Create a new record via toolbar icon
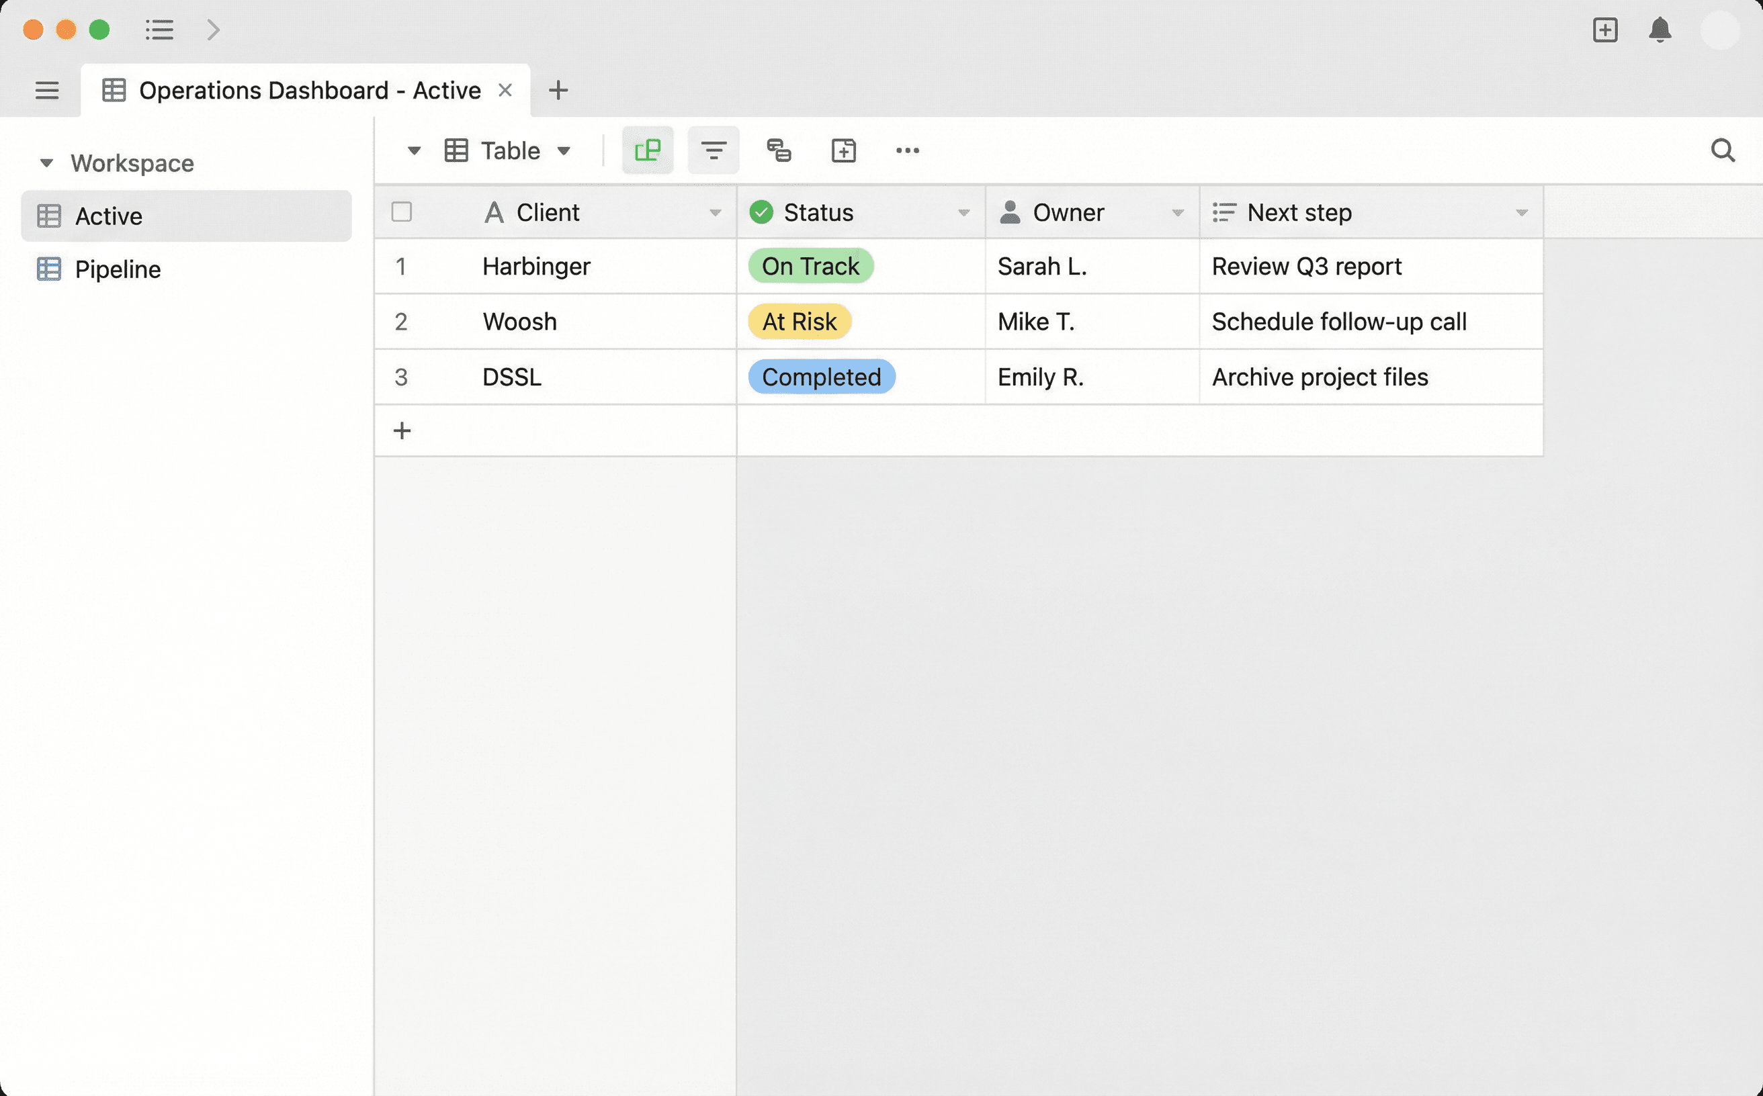 click(x=843, y=150)
